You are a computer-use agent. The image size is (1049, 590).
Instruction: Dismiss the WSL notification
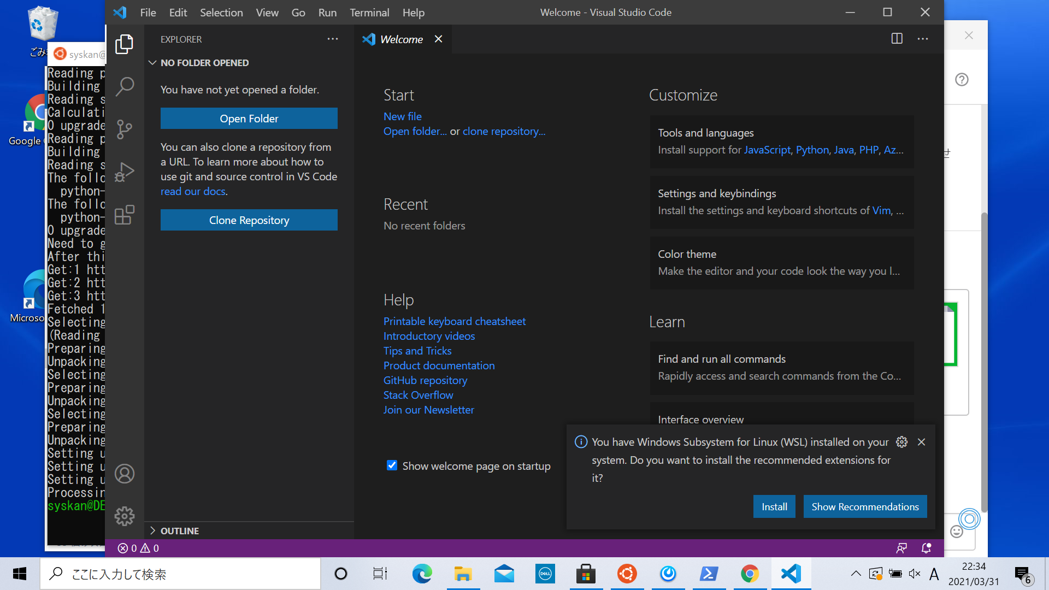coord(922,442)
